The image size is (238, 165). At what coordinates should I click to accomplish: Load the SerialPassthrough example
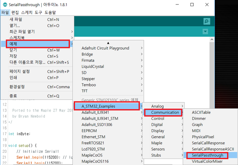(x=211, y=155)
